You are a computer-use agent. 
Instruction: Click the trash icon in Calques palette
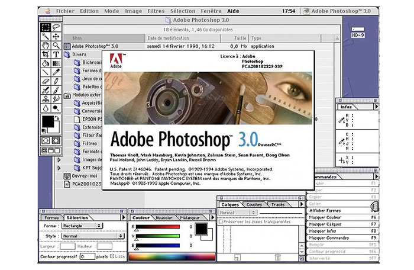click(277, 257)
